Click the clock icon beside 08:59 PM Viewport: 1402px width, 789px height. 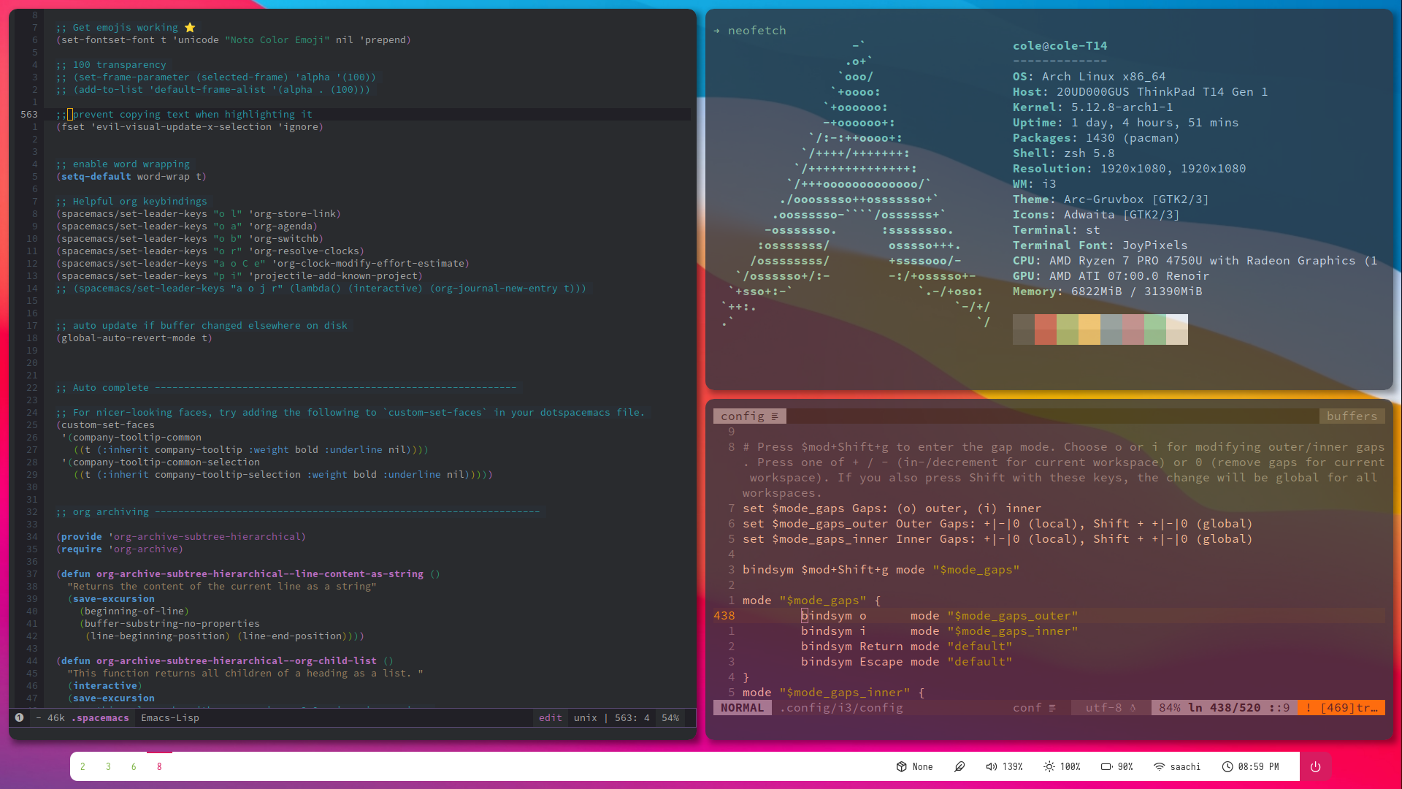(1227, 766)
